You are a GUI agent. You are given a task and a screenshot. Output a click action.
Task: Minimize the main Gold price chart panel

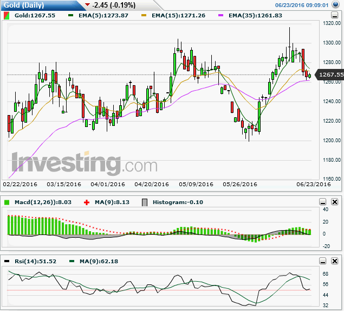[334, 15]
